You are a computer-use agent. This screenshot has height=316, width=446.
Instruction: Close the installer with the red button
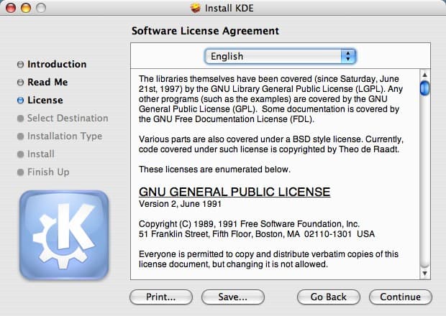pos(11,9)
